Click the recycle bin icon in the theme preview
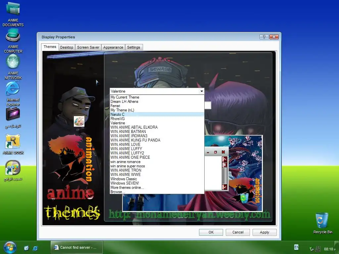This screenshot has width=339, height=254. [244, 198]
